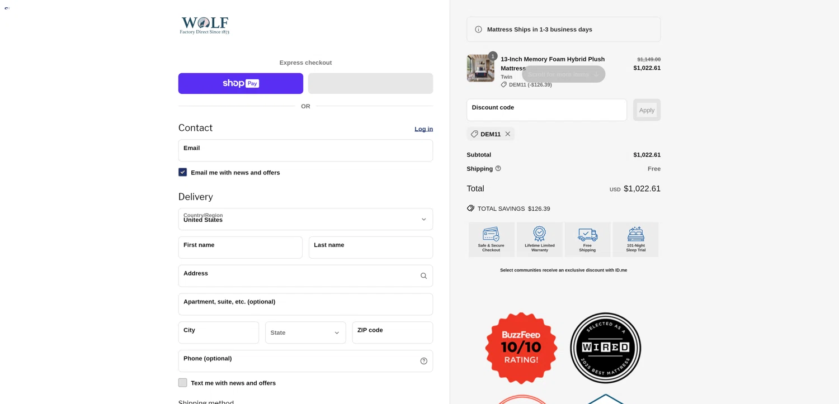Click the Last name field
The height and width of the screenshot is (404, 839).
[x=371, y=248]
